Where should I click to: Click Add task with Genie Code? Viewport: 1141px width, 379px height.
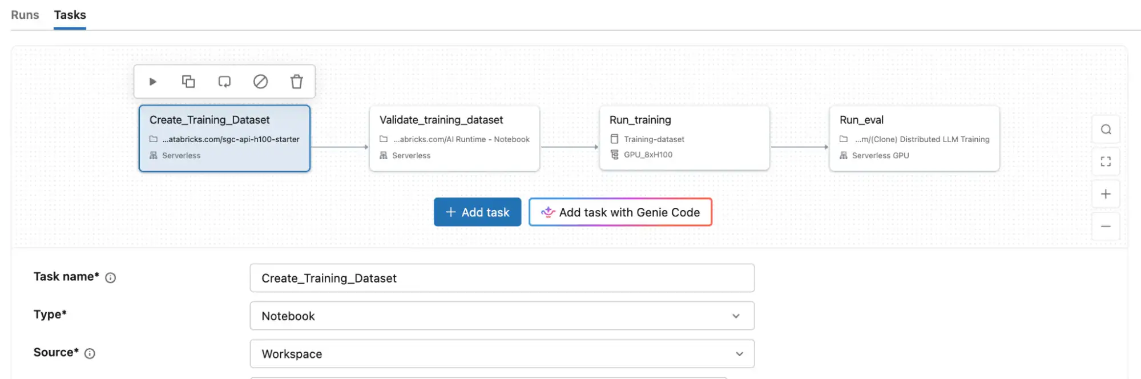(x=620, y=212)
